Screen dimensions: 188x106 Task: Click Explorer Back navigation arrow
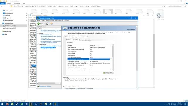point(2,6)
